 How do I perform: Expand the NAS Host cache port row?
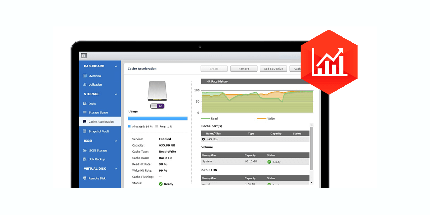click(203, 139)
